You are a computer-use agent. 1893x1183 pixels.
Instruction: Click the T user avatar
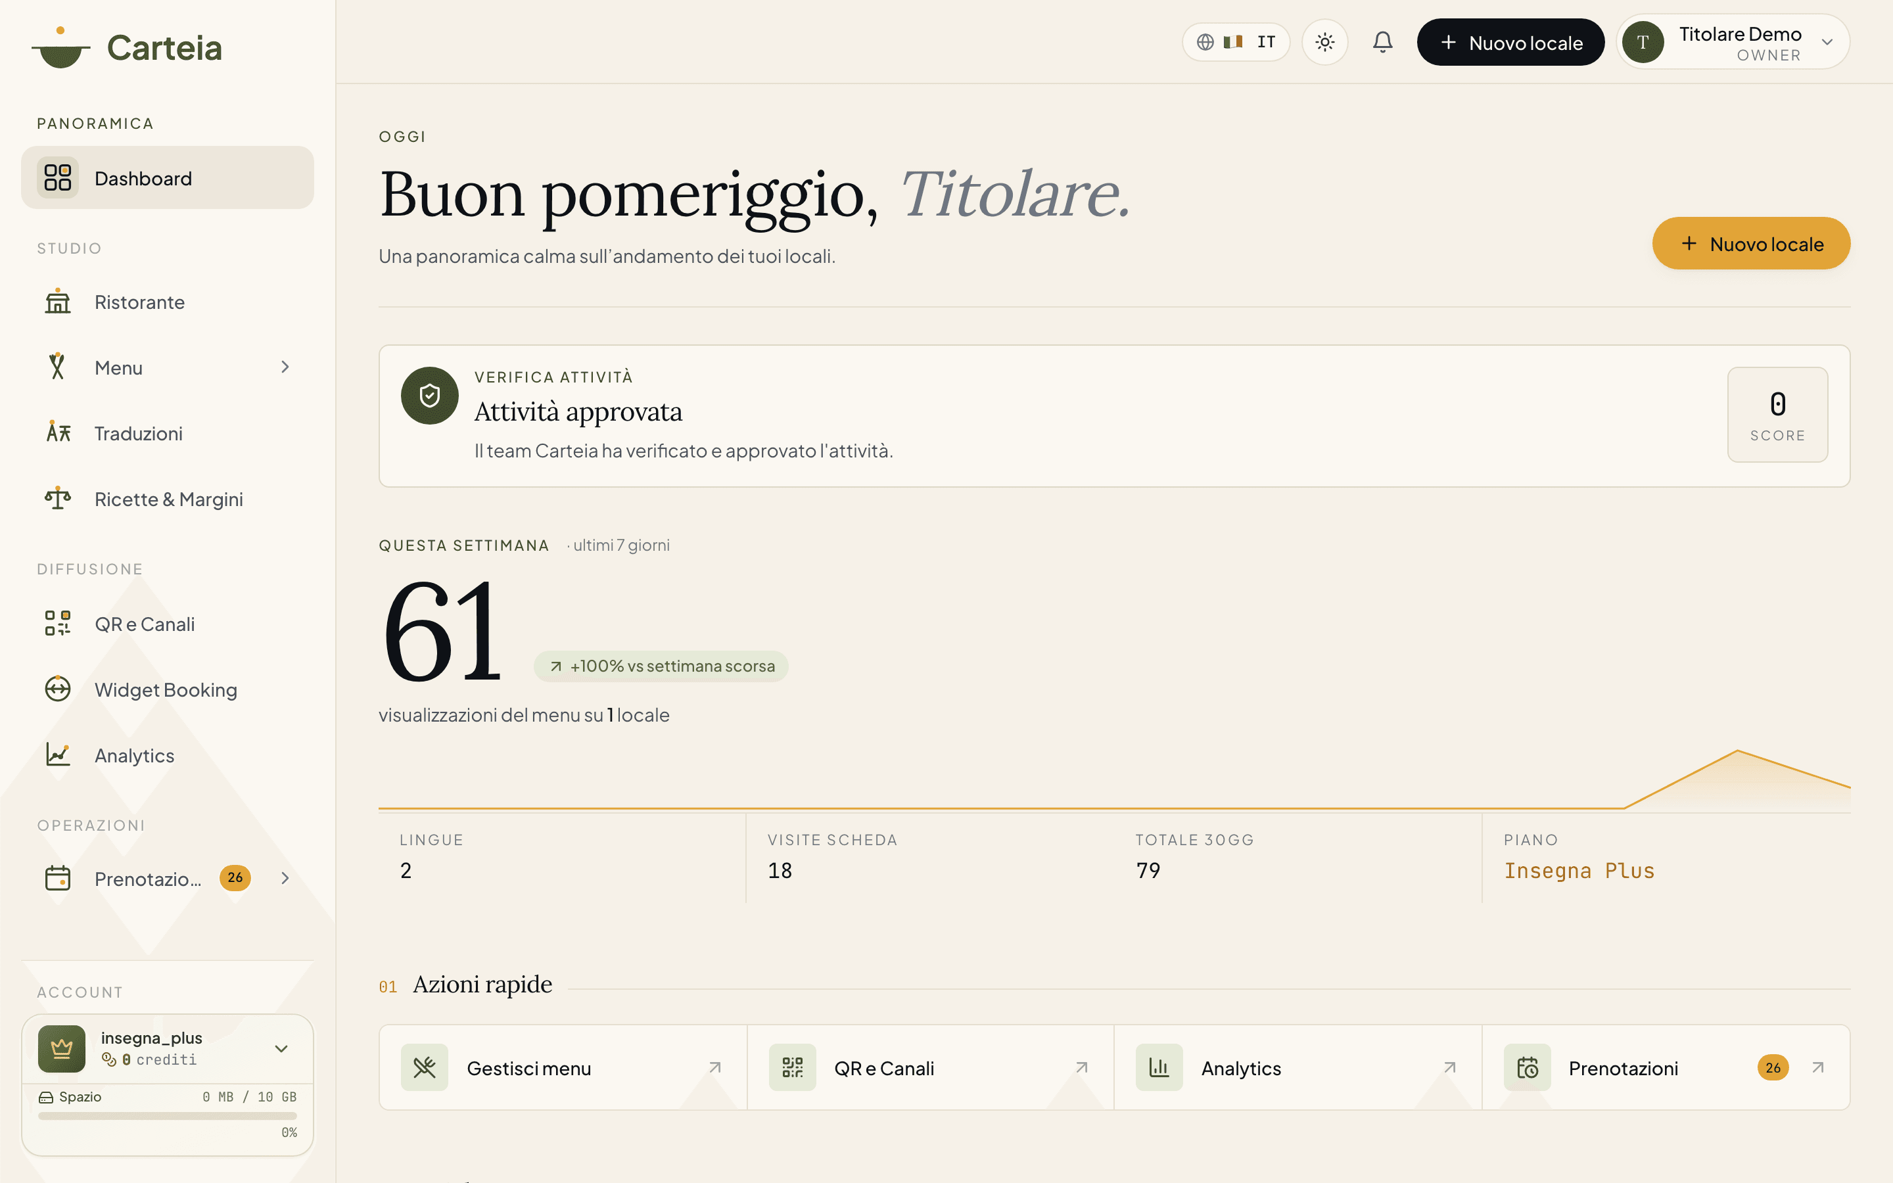(1643, 42)
